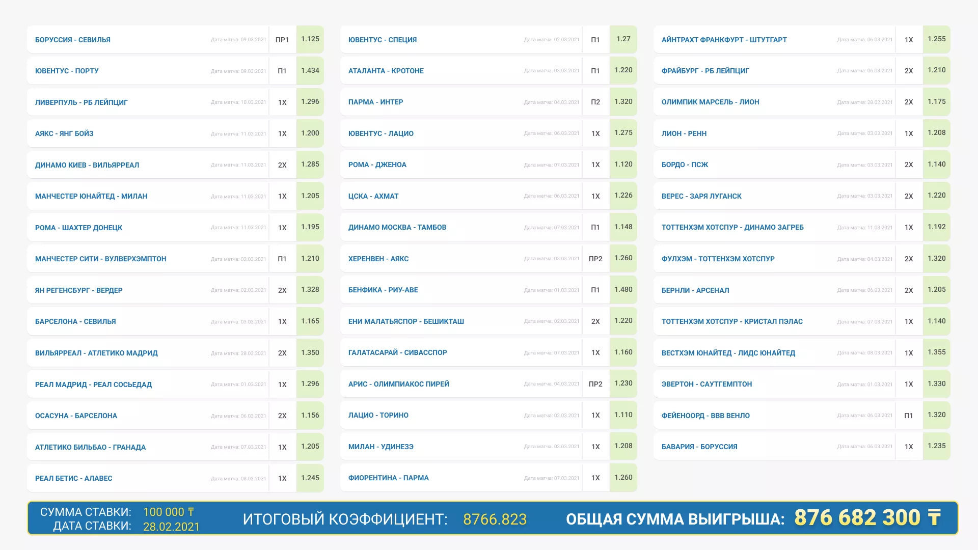Open Реал Бетис - Алавес match row

[x=74, y=478]
